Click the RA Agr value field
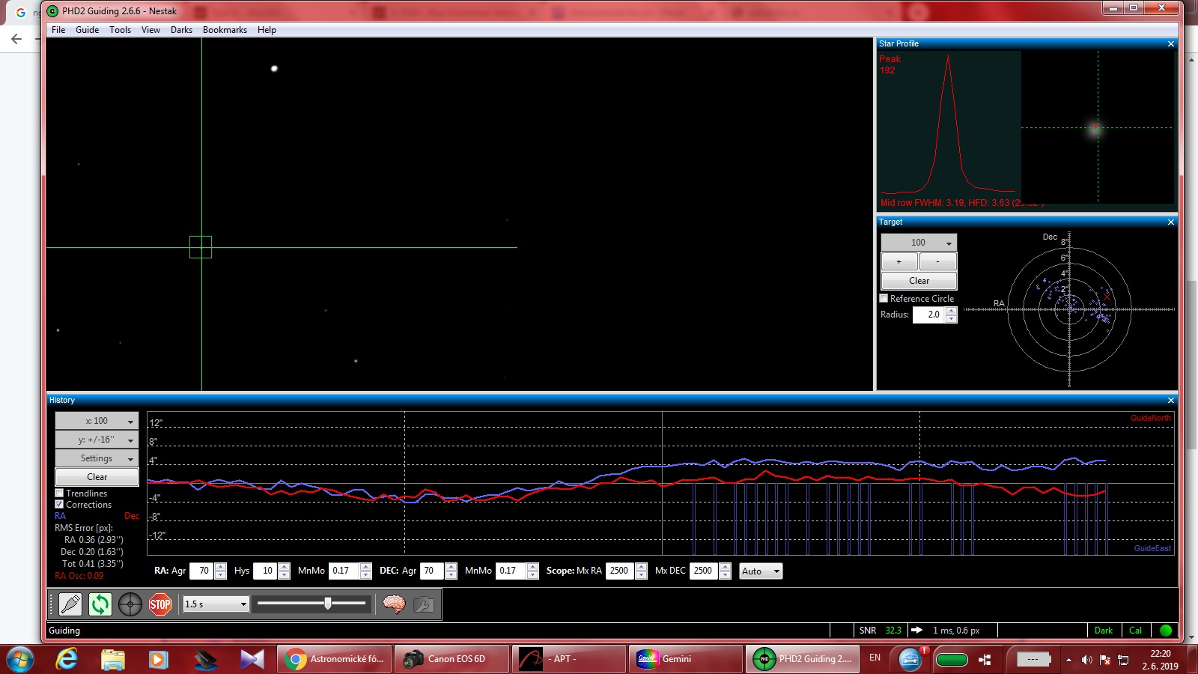Screen dimensions: 1198x674 pos(202,571)
